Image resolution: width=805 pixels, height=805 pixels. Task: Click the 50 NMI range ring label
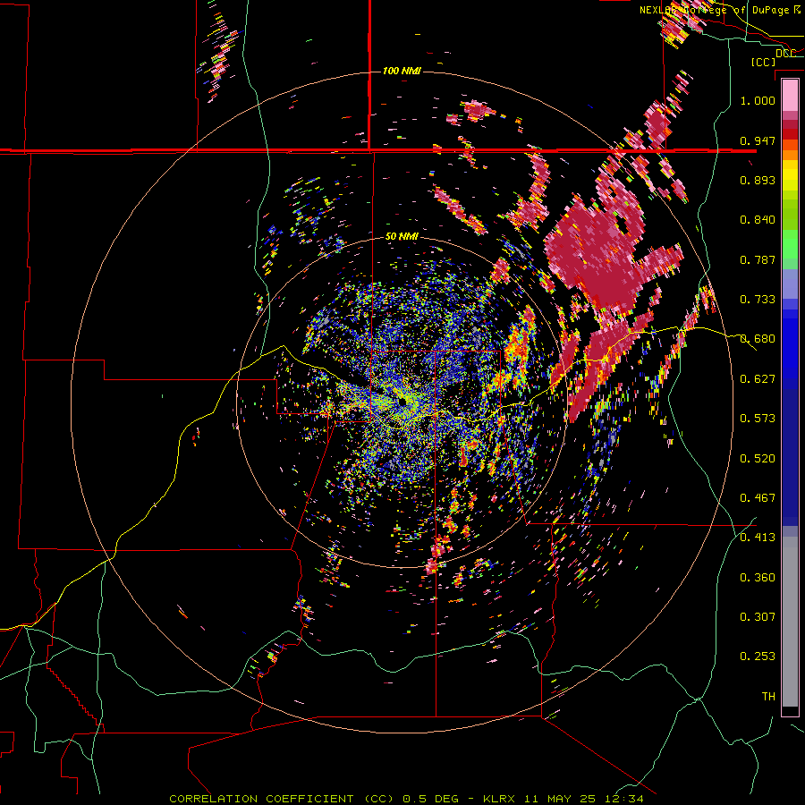pyautogui.click(x=402, y=236)
